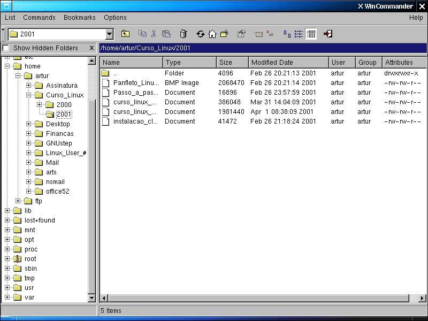
Task: Expand the lost+found folder node
Action: click(x=7, y=220)
